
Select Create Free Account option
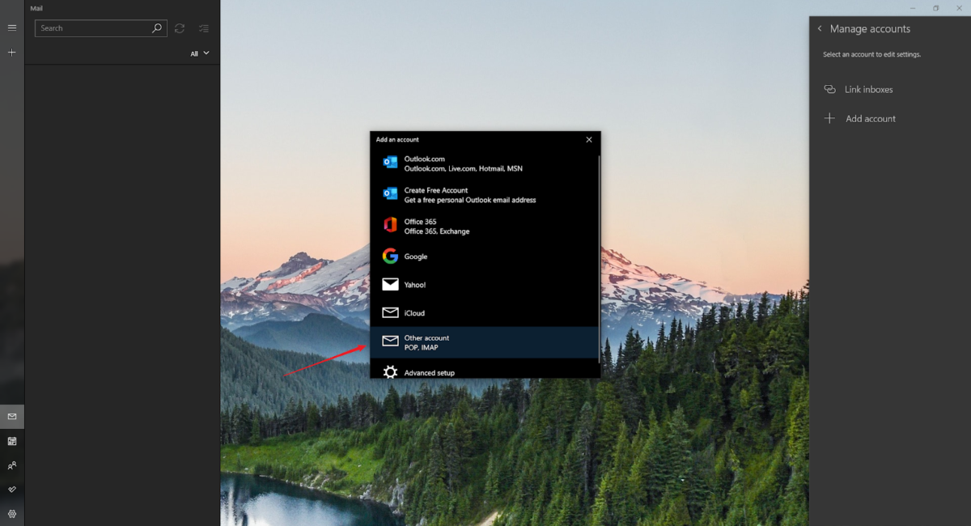484,195
